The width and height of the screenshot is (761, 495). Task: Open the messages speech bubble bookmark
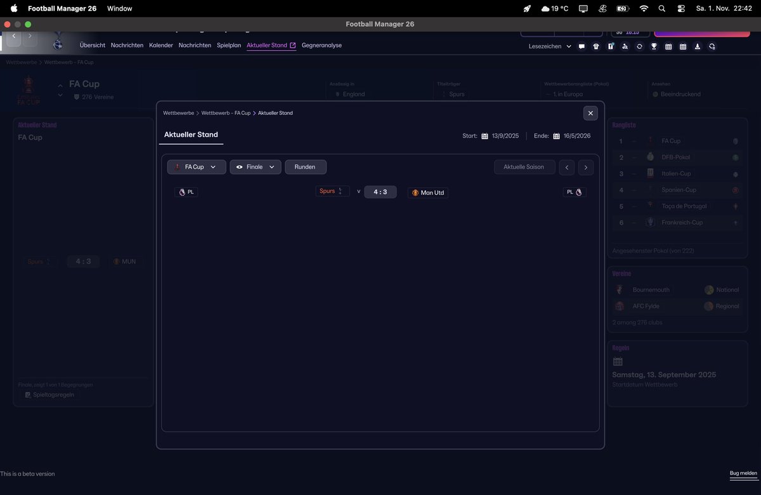click(x=582, y=46)
